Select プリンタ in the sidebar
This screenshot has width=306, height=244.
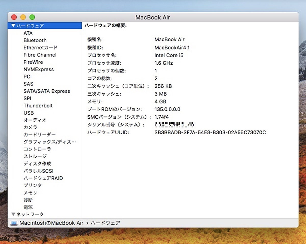[33, 185]
